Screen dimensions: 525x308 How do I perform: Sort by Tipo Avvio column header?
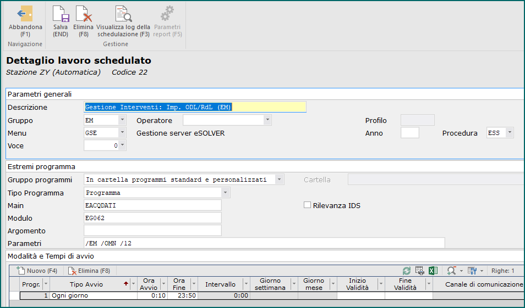point(87,284)
